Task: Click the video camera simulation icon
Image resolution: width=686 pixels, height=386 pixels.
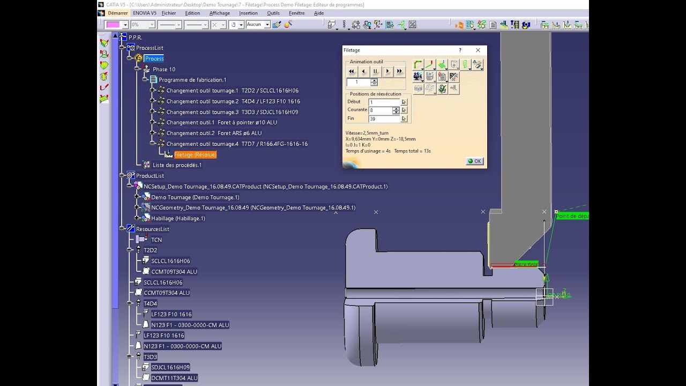Action: [418, 77]
